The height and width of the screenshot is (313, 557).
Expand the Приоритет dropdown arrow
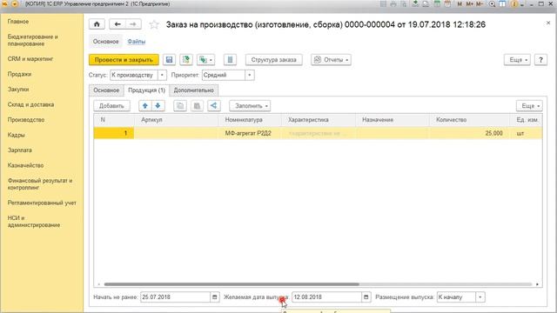(250, 76)
